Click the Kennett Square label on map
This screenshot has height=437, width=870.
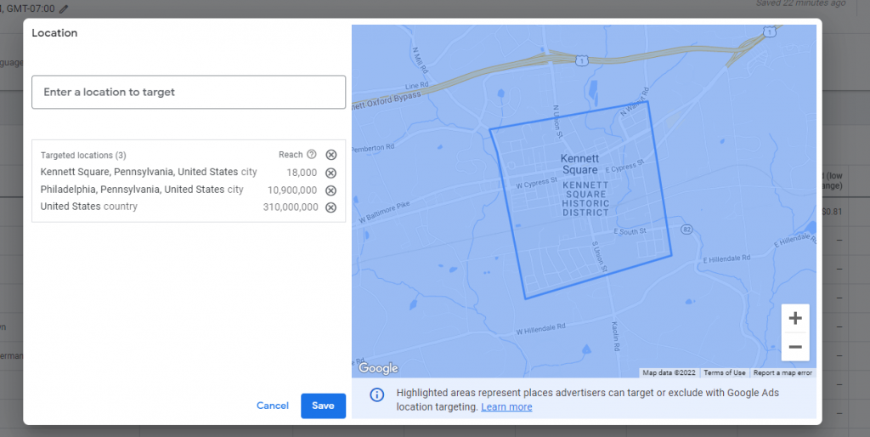[x=579, y=164]
